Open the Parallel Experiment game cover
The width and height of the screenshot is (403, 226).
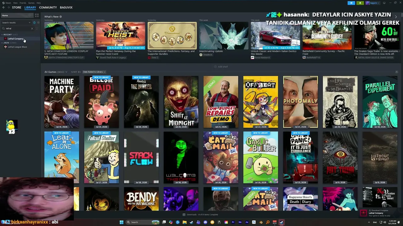[x=380, y=102]
